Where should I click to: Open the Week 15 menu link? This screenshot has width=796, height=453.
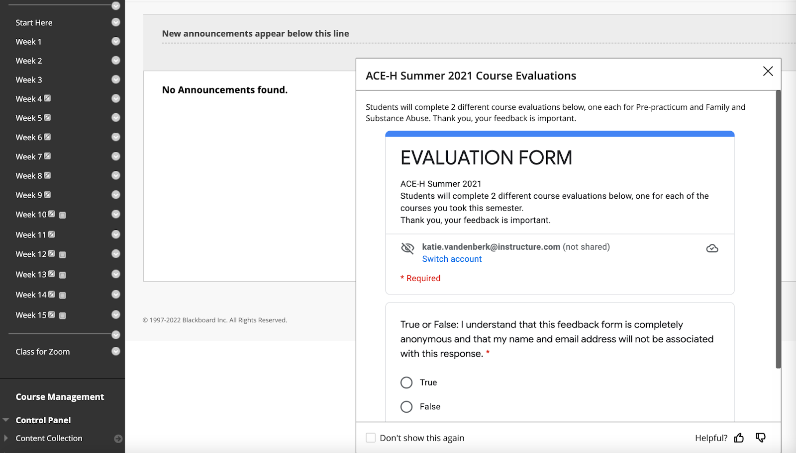pyautogui.click(x=31, y=315)
